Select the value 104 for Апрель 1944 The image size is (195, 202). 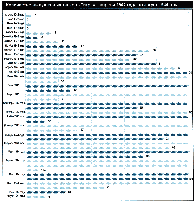pos(43,170)
